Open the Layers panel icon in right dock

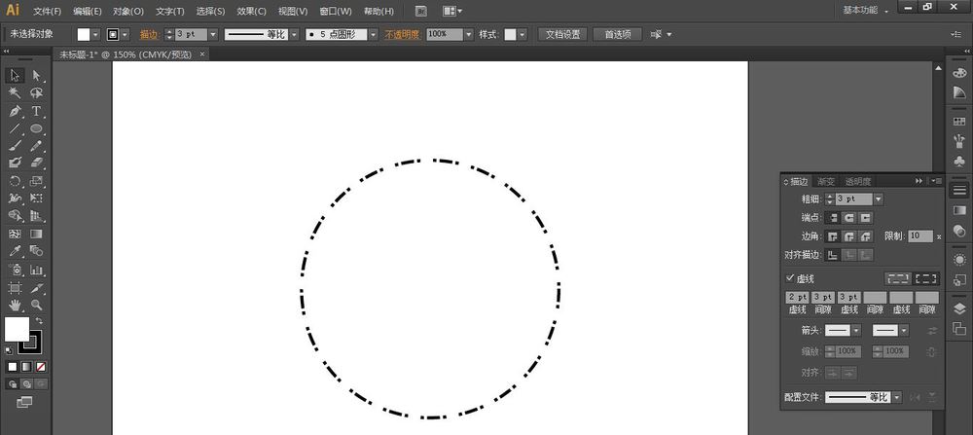tap(959, 308)
